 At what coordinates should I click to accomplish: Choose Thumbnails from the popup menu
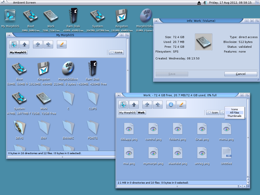(x=234, y=116)
